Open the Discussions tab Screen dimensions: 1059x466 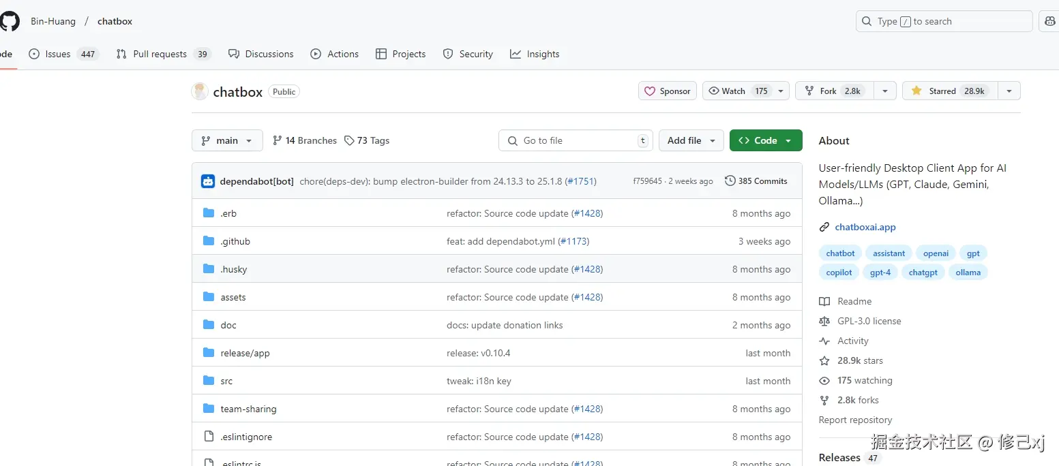[260, 54]
